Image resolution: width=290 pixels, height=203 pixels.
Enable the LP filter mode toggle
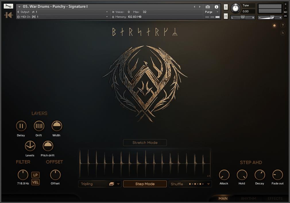[35, 175]
